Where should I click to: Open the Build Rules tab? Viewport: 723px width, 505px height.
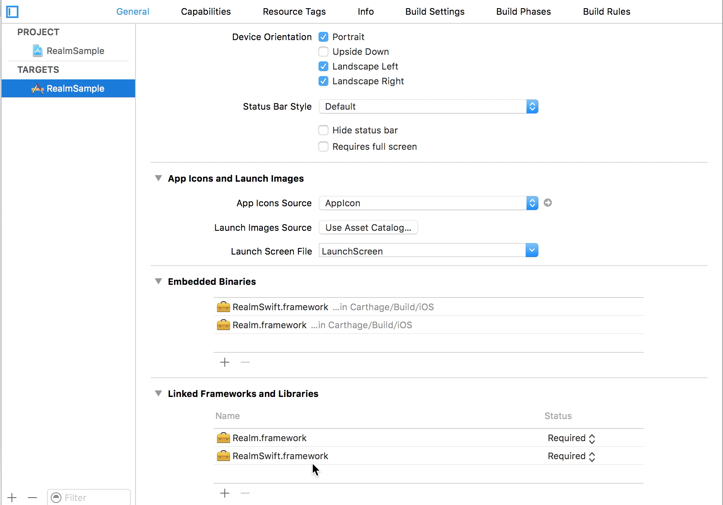[x=607, y=11]
